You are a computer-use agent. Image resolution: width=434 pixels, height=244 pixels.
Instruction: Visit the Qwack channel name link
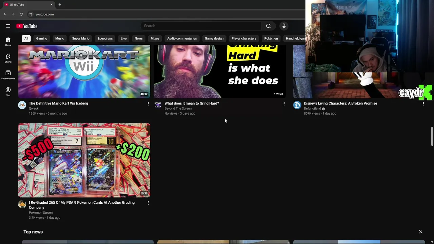(34, 108)
